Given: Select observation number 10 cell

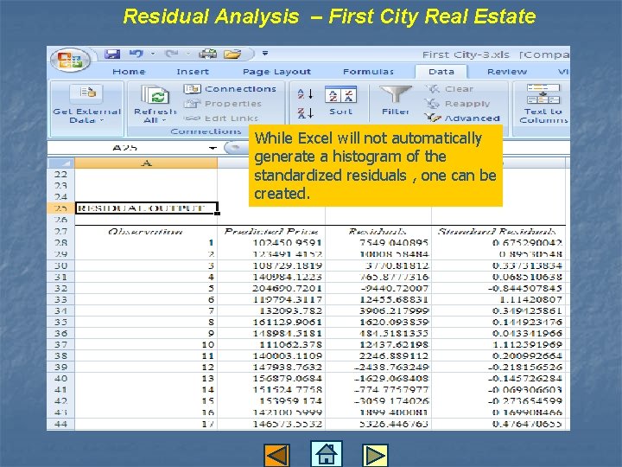Looking at the screenshot, I should pos(146,345).
